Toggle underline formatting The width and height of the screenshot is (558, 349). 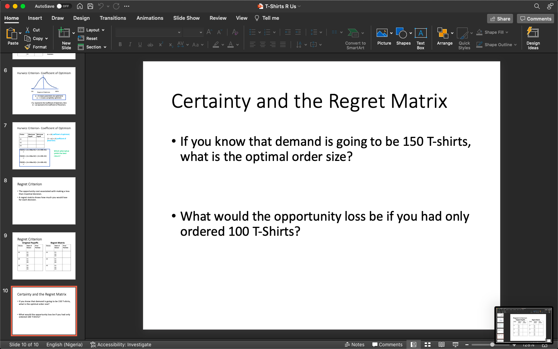click(x=140, y=45)
